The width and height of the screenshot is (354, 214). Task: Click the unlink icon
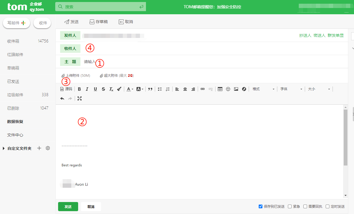pyautogui.click(x=211, y=89)
